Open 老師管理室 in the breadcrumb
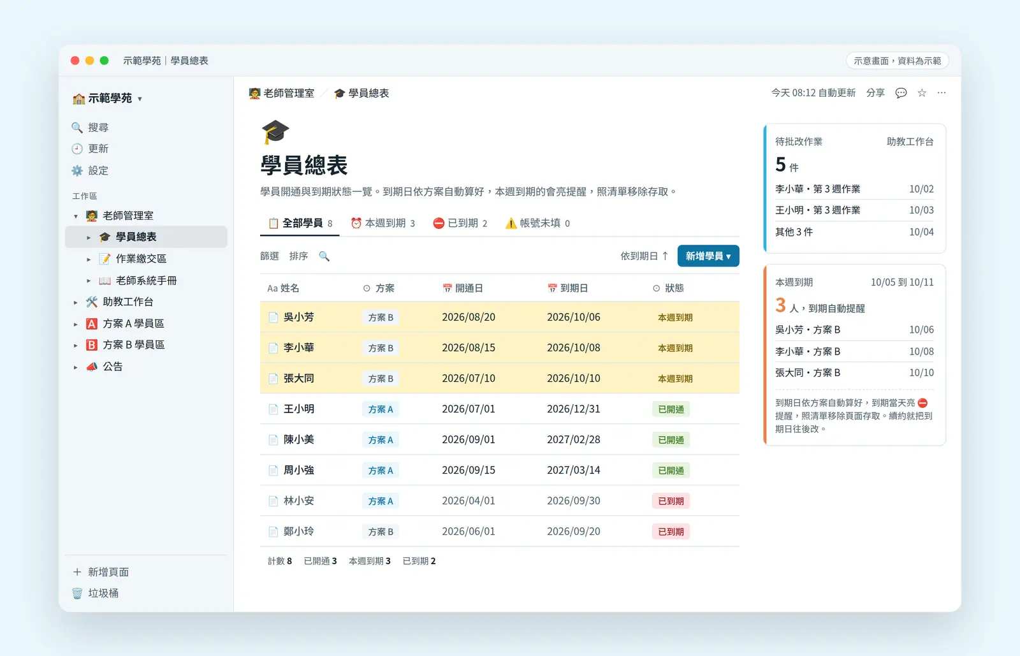 [282, 94]
